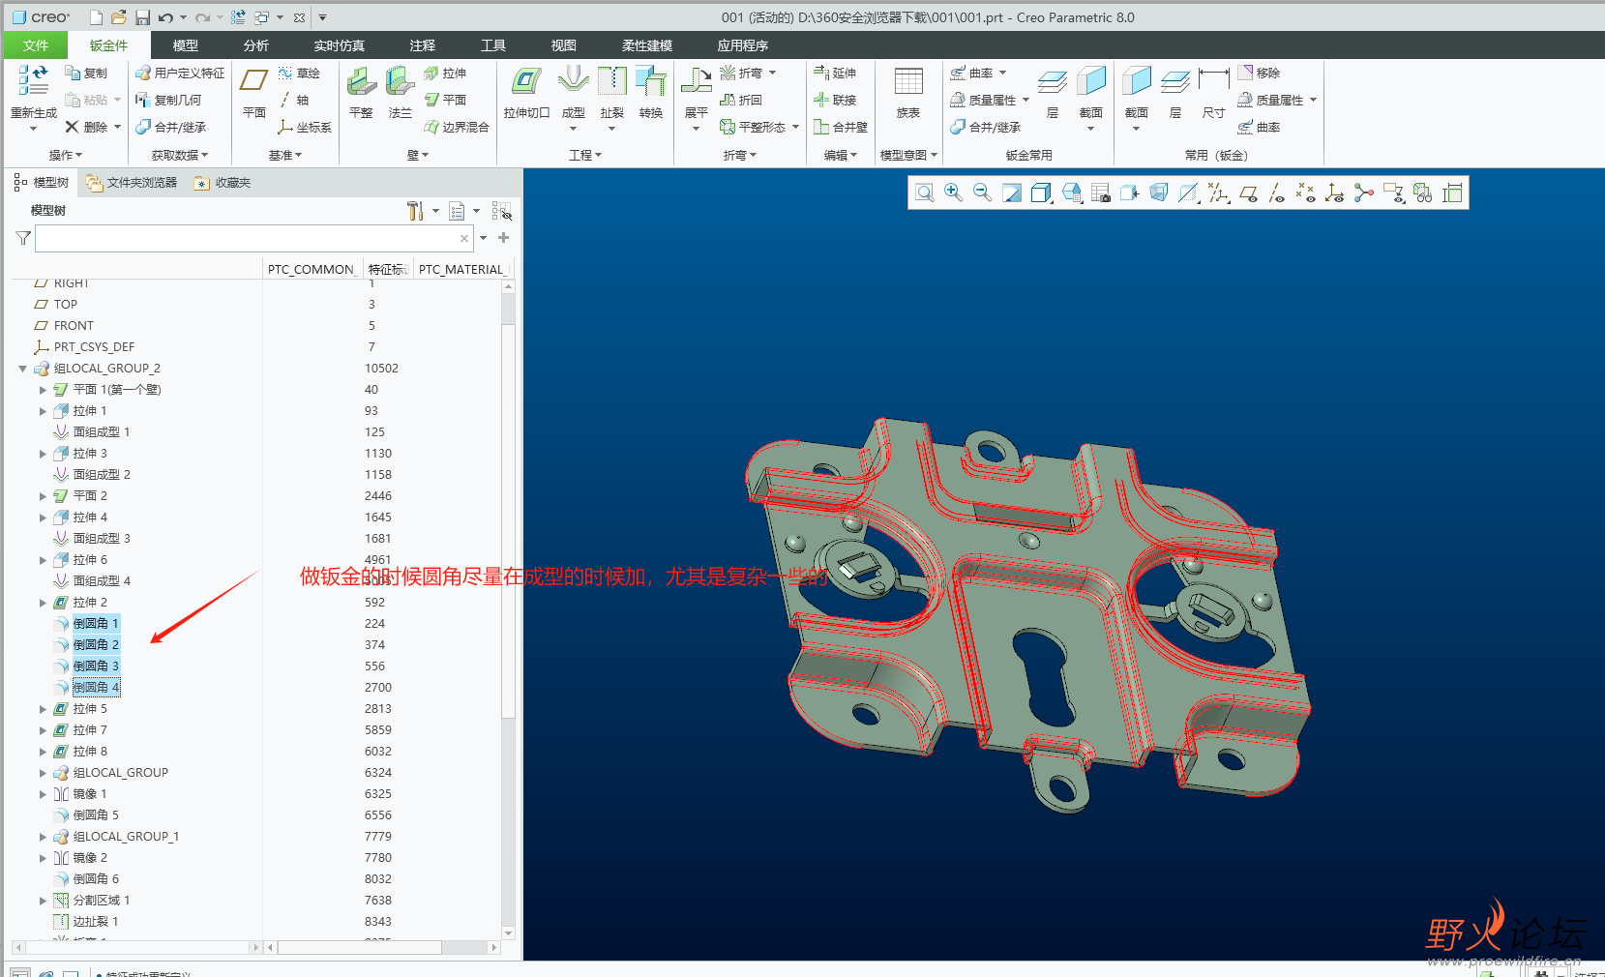Open the 文件 menu tab
This screenshot has height=977, width=1605.
pyautogui.click(x=36, y=45)
